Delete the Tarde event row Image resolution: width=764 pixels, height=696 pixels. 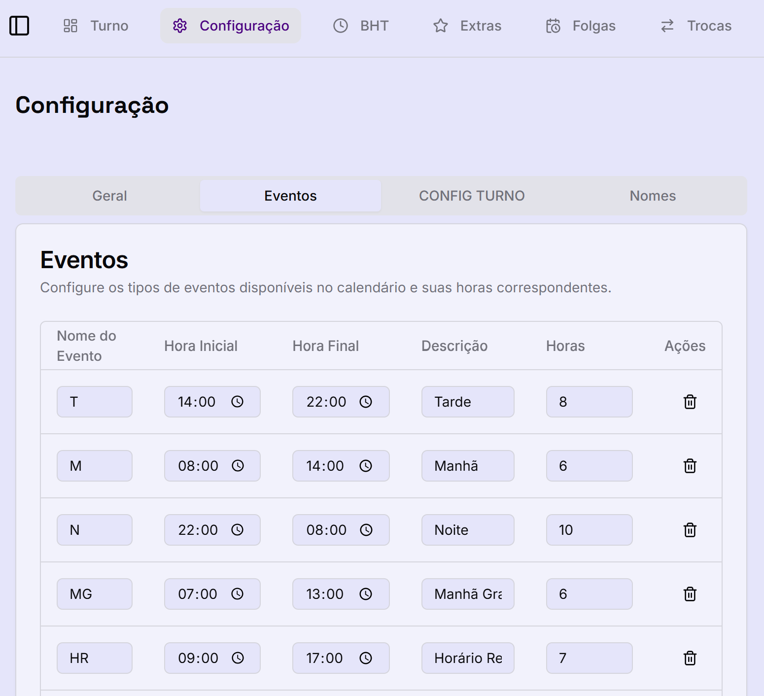[x=690, y=402]
